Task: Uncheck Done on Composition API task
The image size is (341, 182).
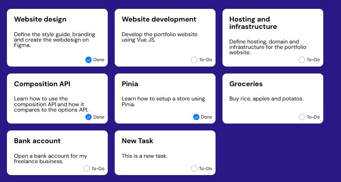Action: [x=89, y=117]
